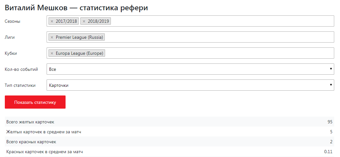340x157 pixels.
Task: Click the Premier League (Russia) tag label
Action: pos(79,37)
